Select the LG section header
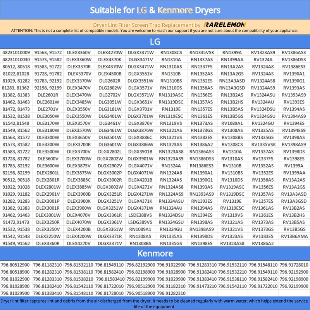The height and width of the screenshot is (310, 310). click(x=155, y=41)
